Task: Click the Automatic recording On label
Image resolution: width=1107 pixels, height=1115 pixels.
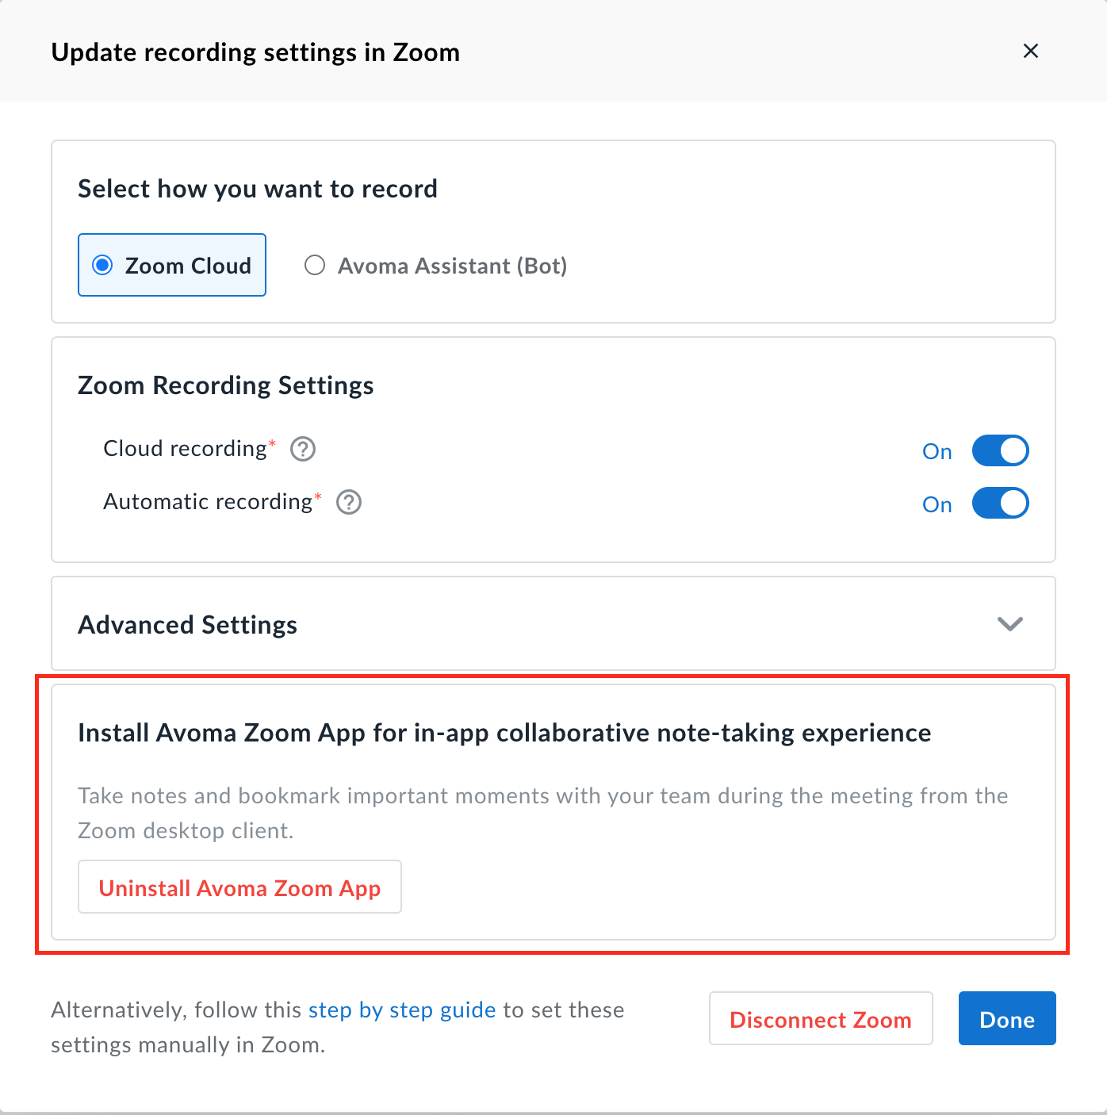Action: coord(937,504)
